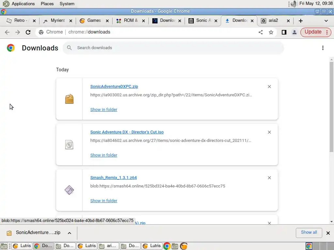The image size is (334, 250).
Task: Show Director's Cut.iso in folder
Action: pos(104,155)
